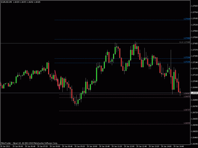The image size is (198, 148).
Task: Click the 1.36850 price scale label
Action: (x=195, y=100)
